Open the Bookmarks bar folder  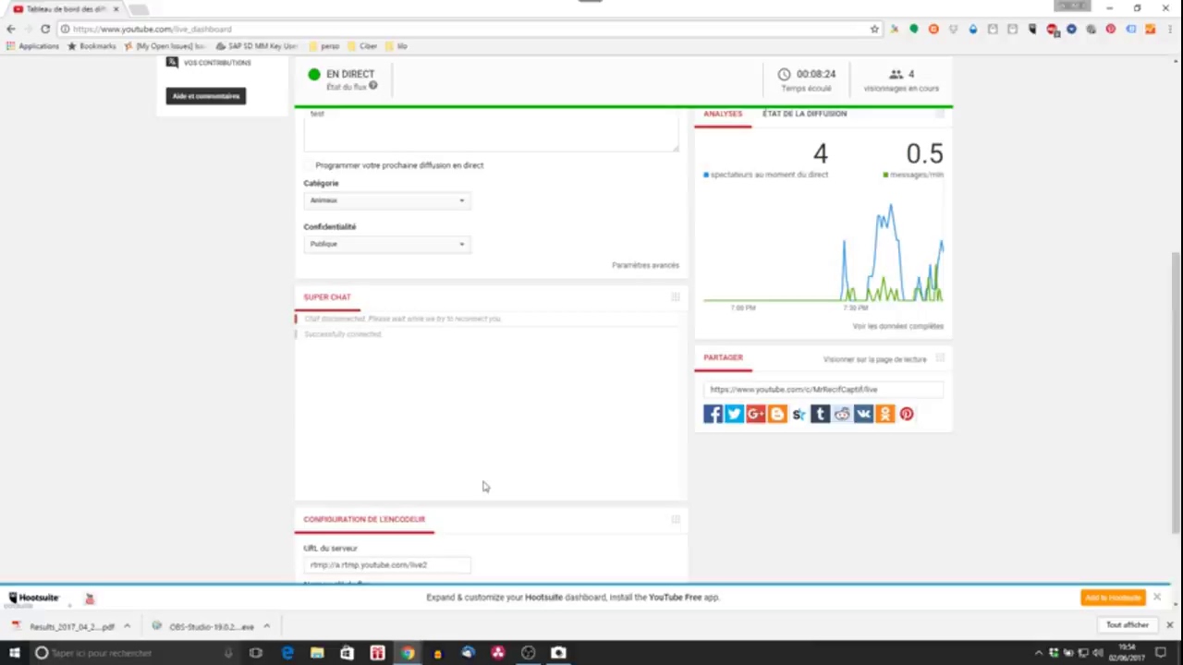point(91,46)
